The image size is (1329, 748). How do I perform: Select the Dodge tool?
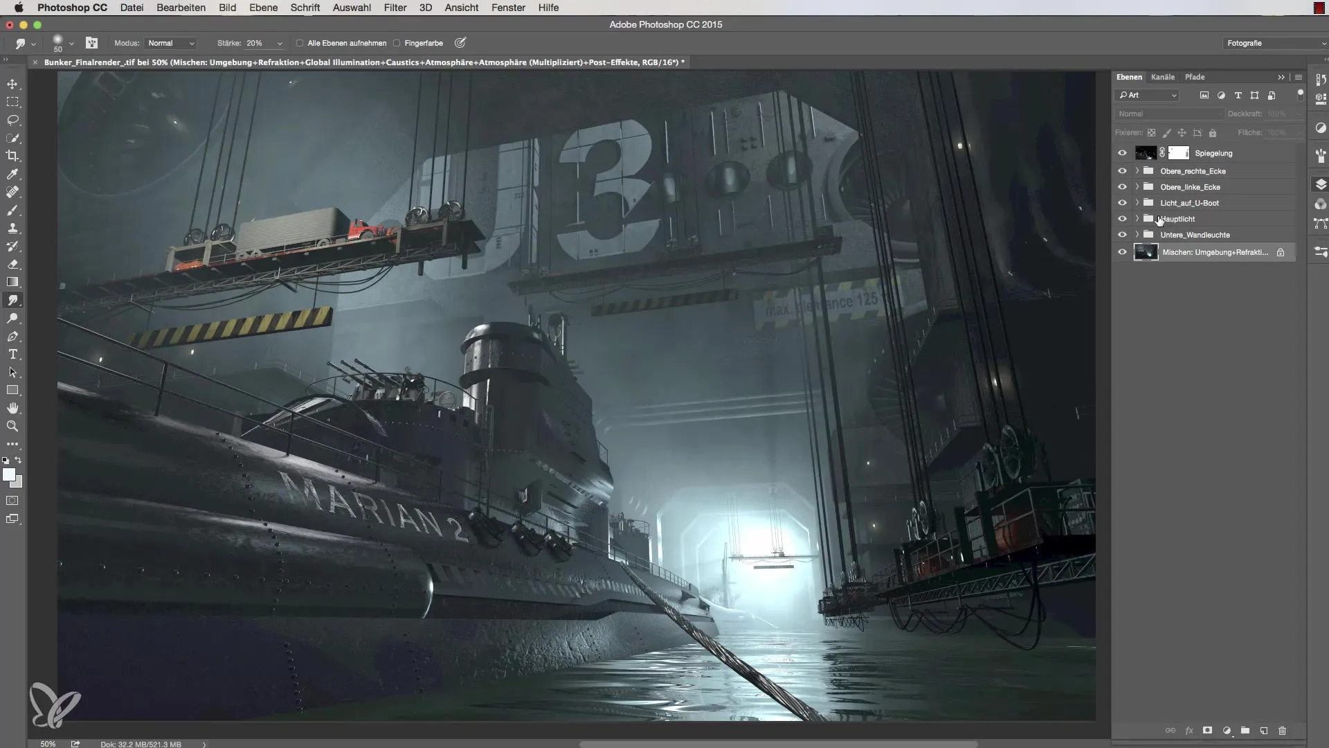coord(12,318)
